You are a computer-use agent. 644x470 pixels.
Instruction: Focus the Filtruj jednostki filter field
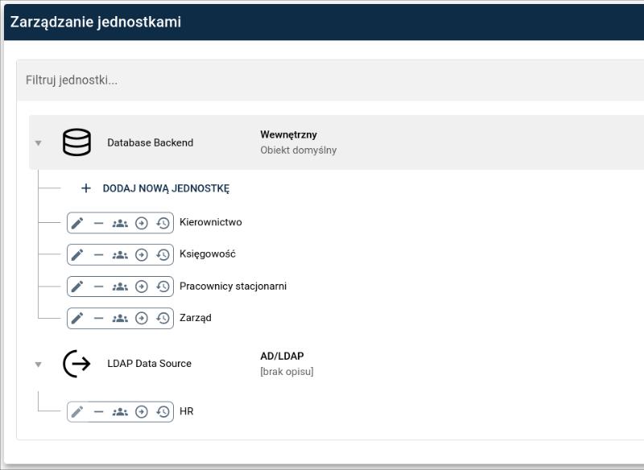coord(322,80)
